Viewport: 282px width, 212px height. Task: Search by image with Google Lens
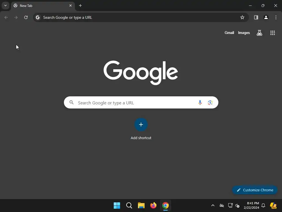pyautogui.click(x=210, y=103)
